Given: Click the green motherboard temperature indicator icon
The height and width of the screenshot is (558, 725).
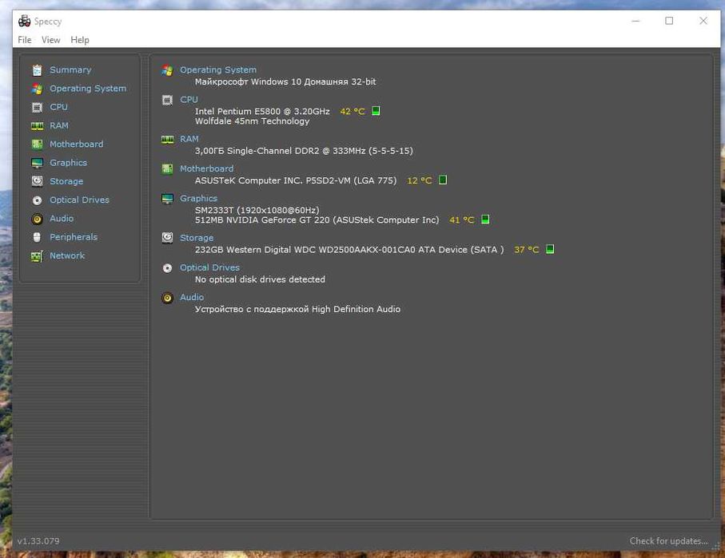Looking at the screenshot, I should coord(443,180).
